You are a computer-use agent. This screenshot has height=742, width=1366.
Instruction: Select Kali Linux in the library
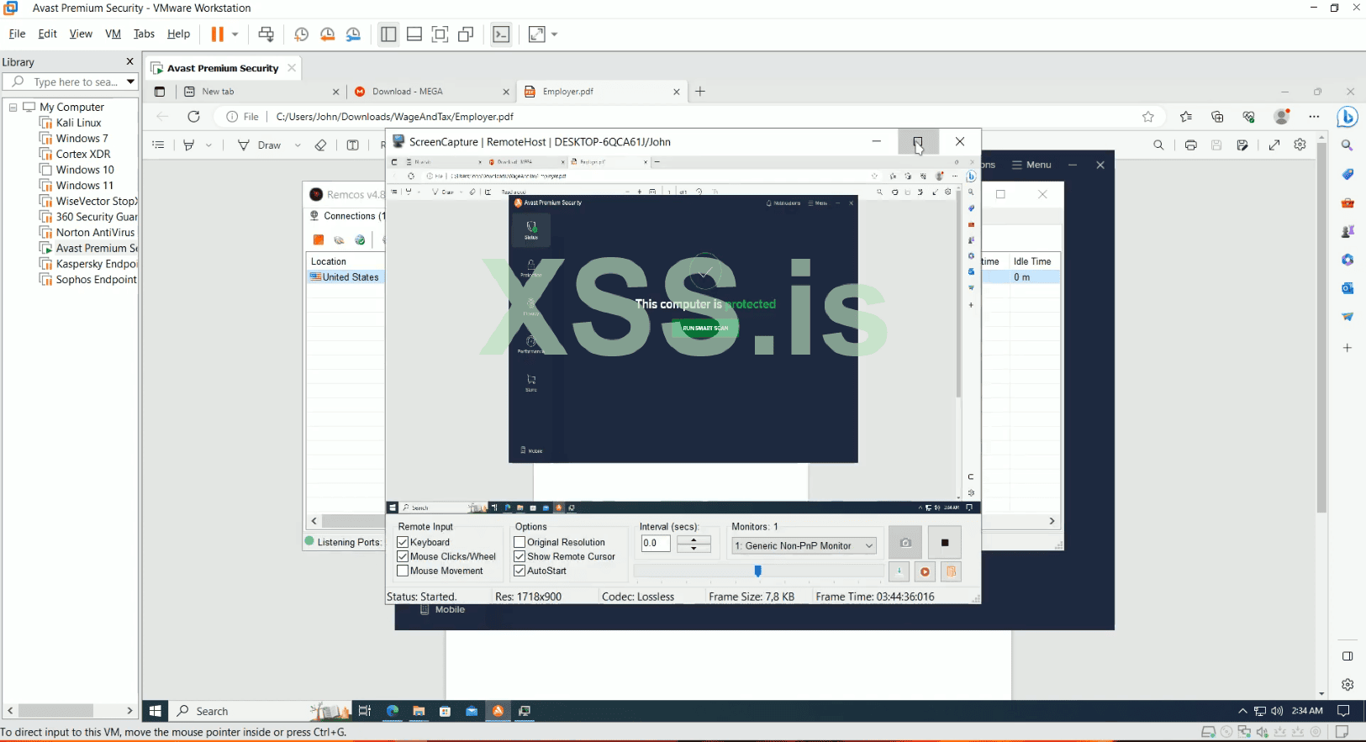pos(78,123)
